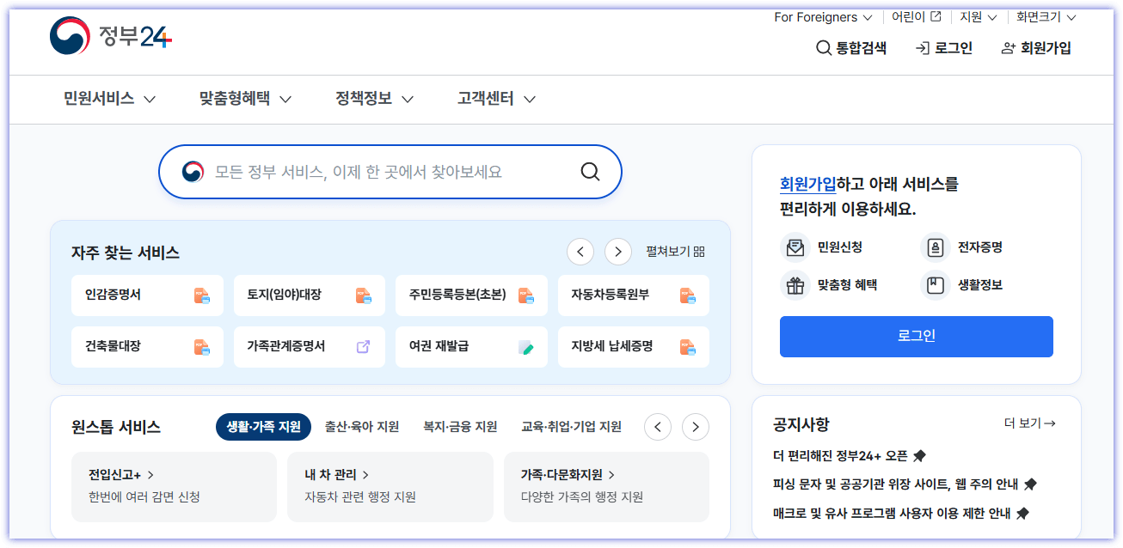Click the 가족관계증명서 external link icon
This screenshot has width=1123, height=548.
(x=363, y=347)
